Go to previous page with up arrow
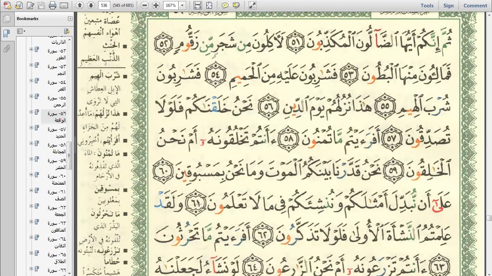The image size is (492, 276). click(80, 5)
